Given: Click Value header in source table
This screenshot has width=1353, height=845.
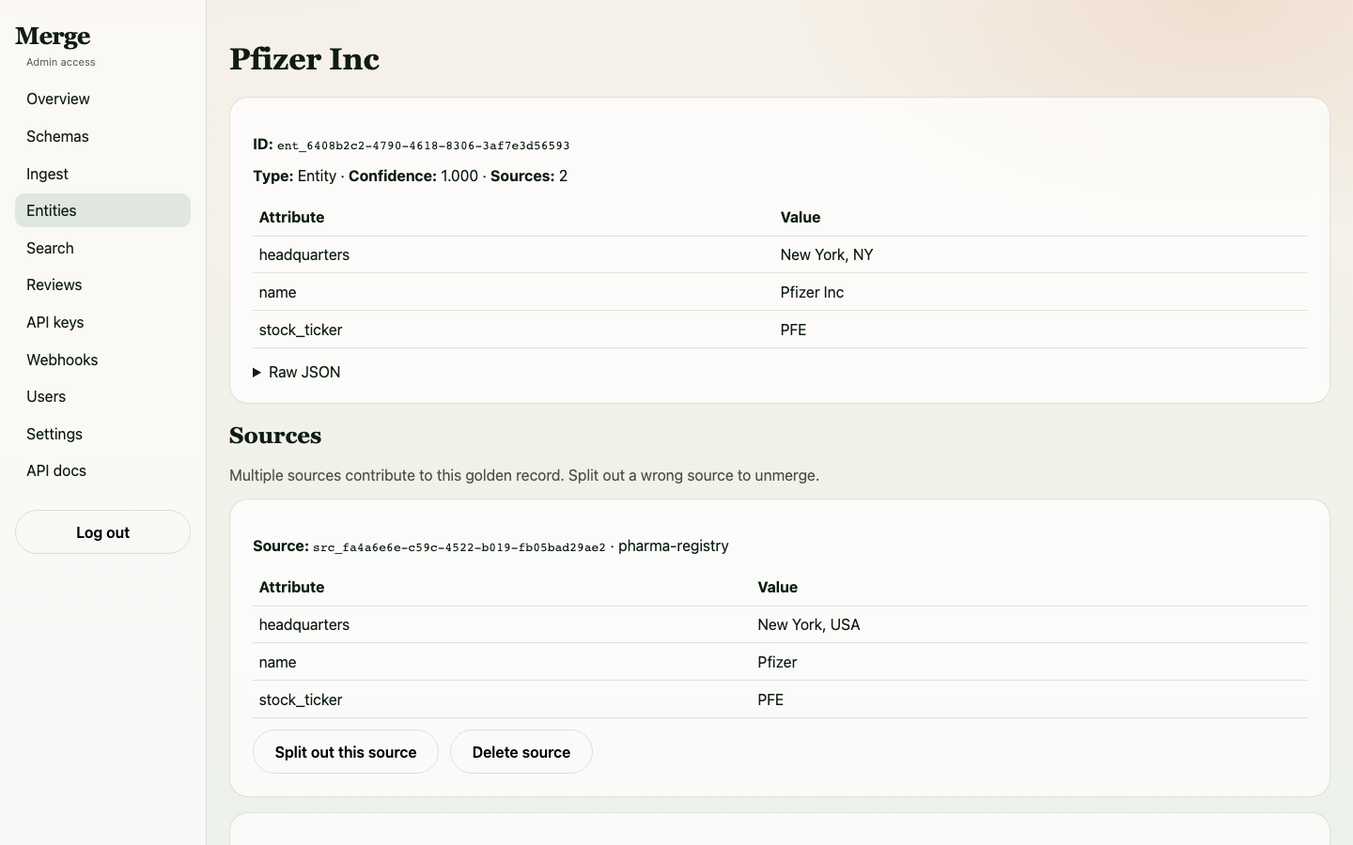Looking at the screenshot, I should point(778,587).
